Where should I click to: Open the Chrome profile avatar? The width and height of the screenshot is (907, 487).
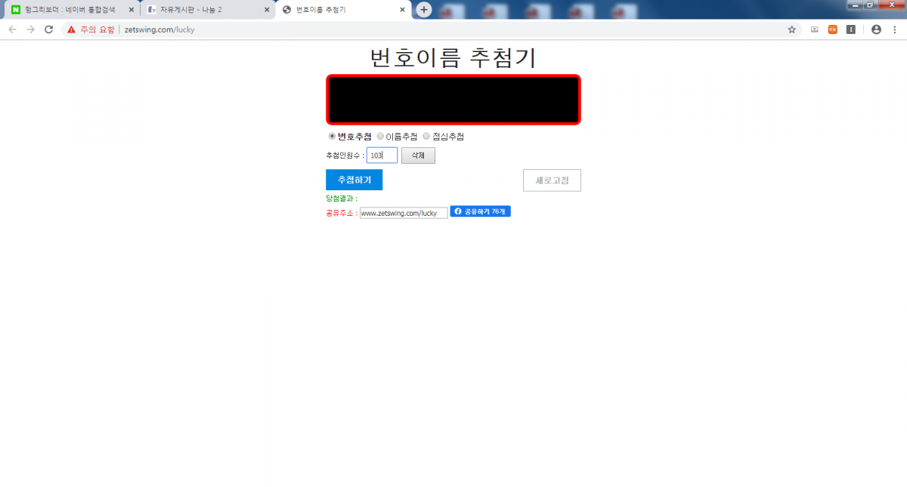pyautogui.click(x=876, y=29)
